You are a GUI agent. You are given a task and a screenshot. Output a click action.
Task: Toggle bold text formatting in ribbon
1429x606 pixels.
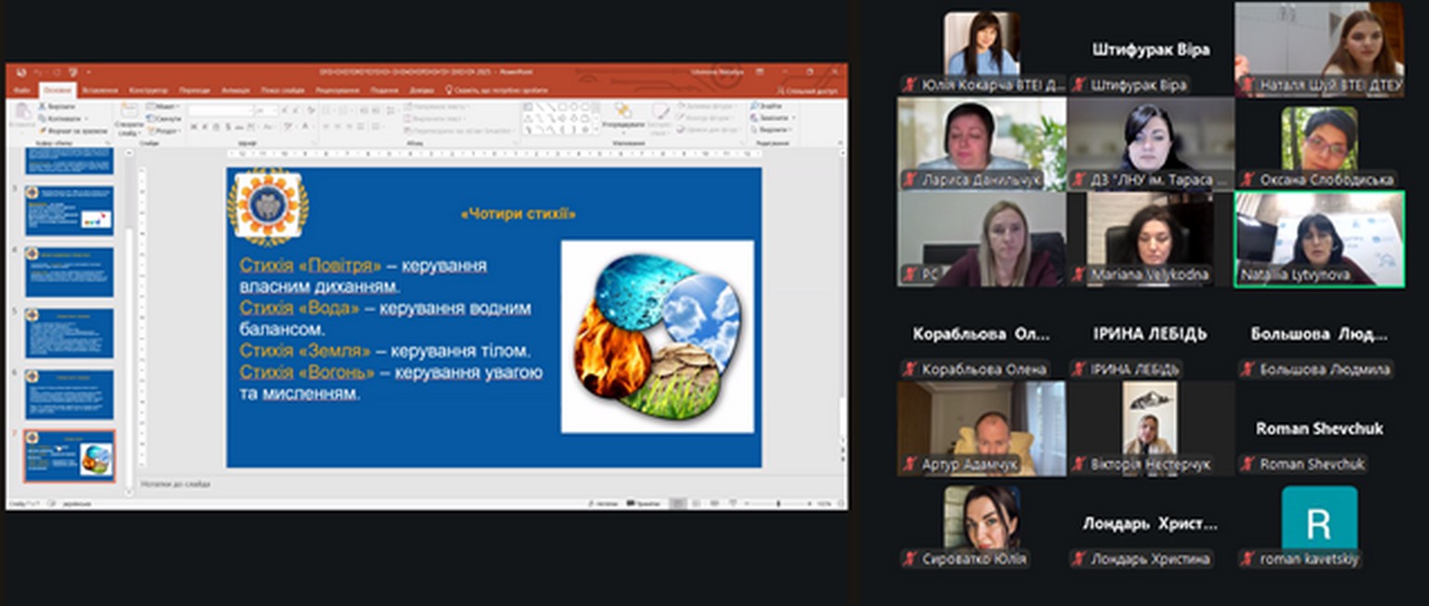(194, 126)
